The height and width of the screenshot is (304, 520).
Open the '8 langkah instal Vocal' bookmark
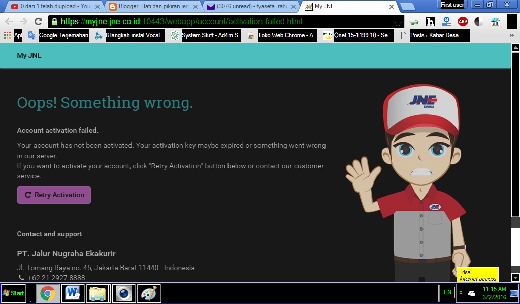[130, 35]
